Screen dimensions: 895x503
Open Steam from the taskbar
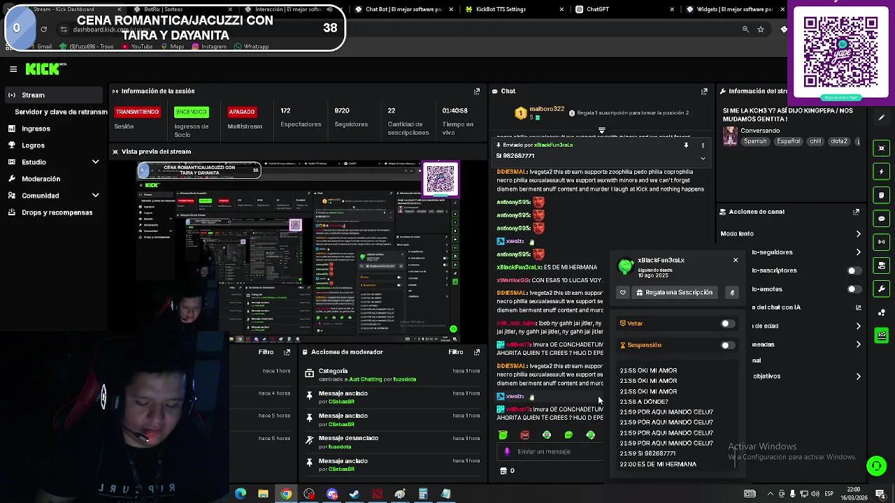(x=355, y=494)
